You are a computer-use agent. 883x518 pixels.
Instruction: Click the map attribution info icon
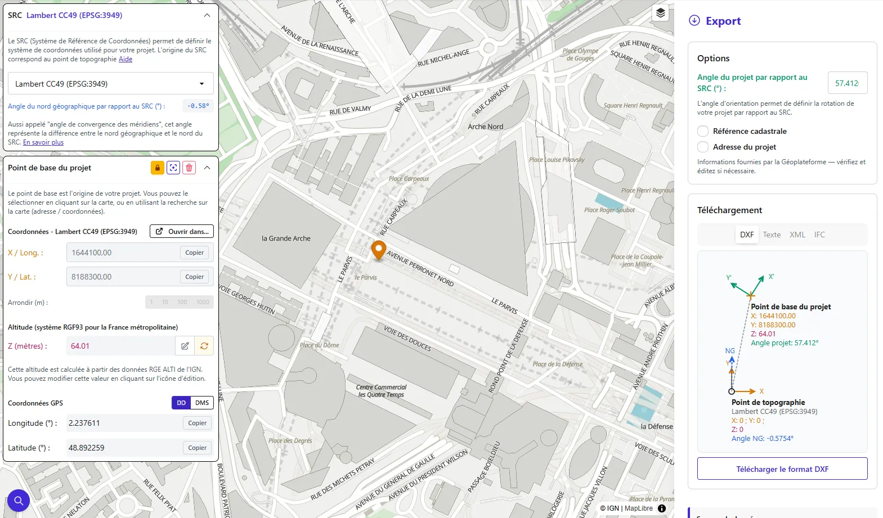click(x=662, y=508)
